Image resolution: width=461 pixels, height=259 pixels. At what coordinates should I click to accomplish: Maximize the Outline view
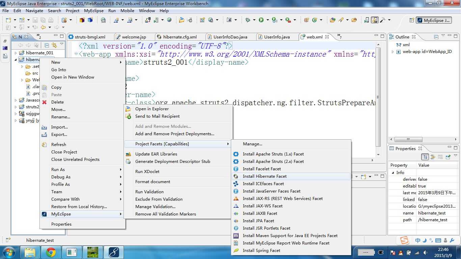456,36
